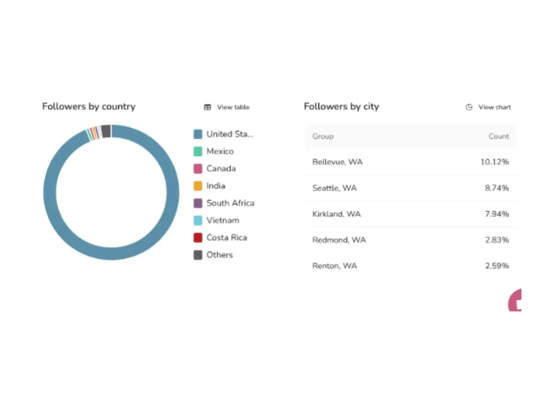551x396 pixels.
Task: Select the Redmond, WA row
Action: pos(411,240)
